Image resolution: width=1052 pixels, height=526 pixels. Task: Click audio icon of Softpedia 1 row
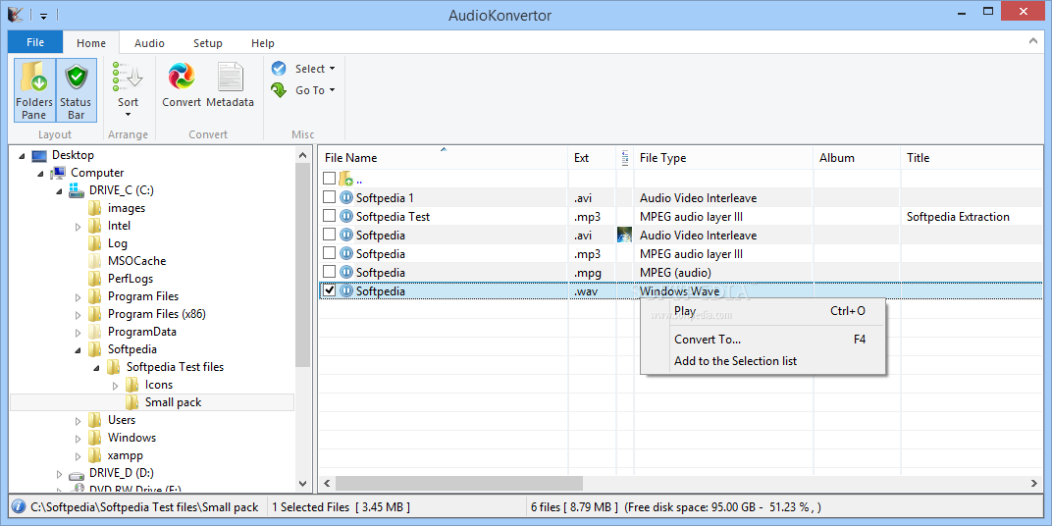point(346,198)
